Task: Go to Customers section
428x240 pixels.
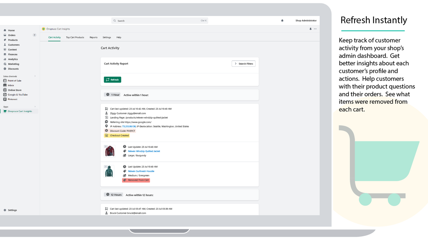Action: (x=14, y=45)
